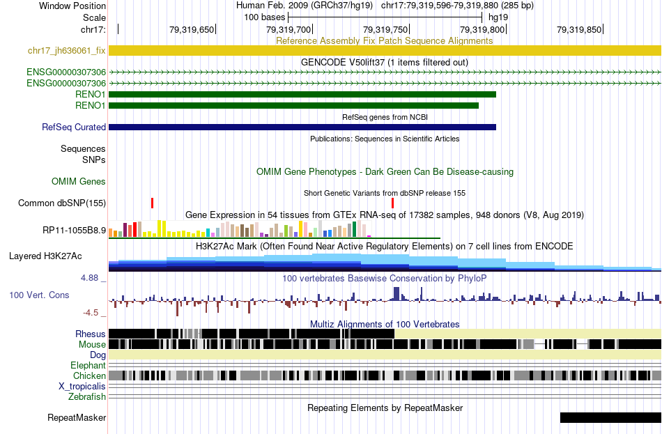Click the 79,319,800 ruler position
The image size is (662, 434).
(483, 29)
